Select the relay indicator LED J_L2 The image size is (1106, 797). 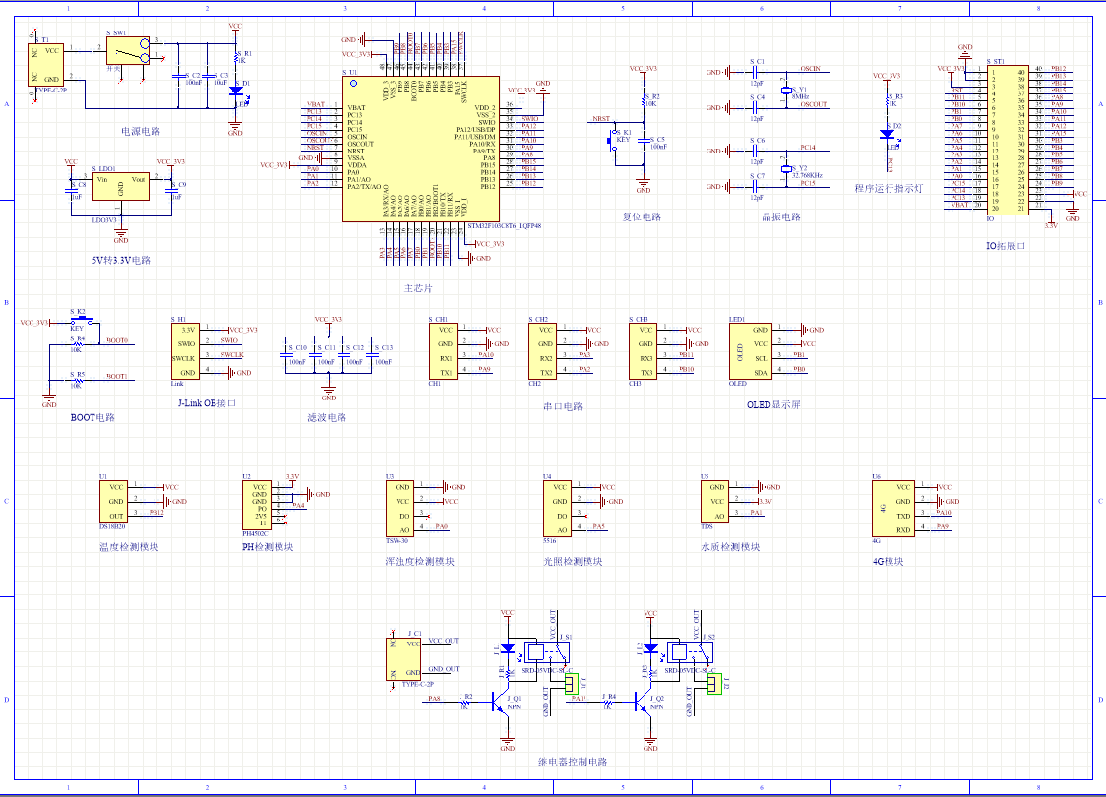(650, 648)
